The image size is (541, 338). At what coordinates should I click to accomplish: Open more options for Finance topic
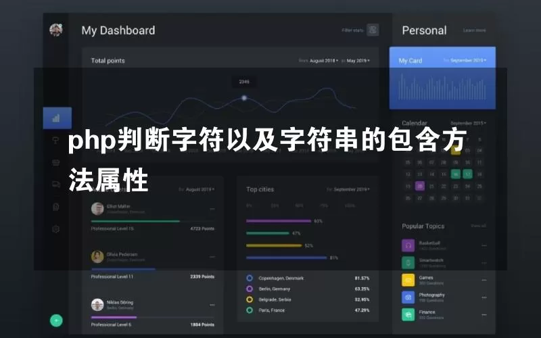(484, 314)
